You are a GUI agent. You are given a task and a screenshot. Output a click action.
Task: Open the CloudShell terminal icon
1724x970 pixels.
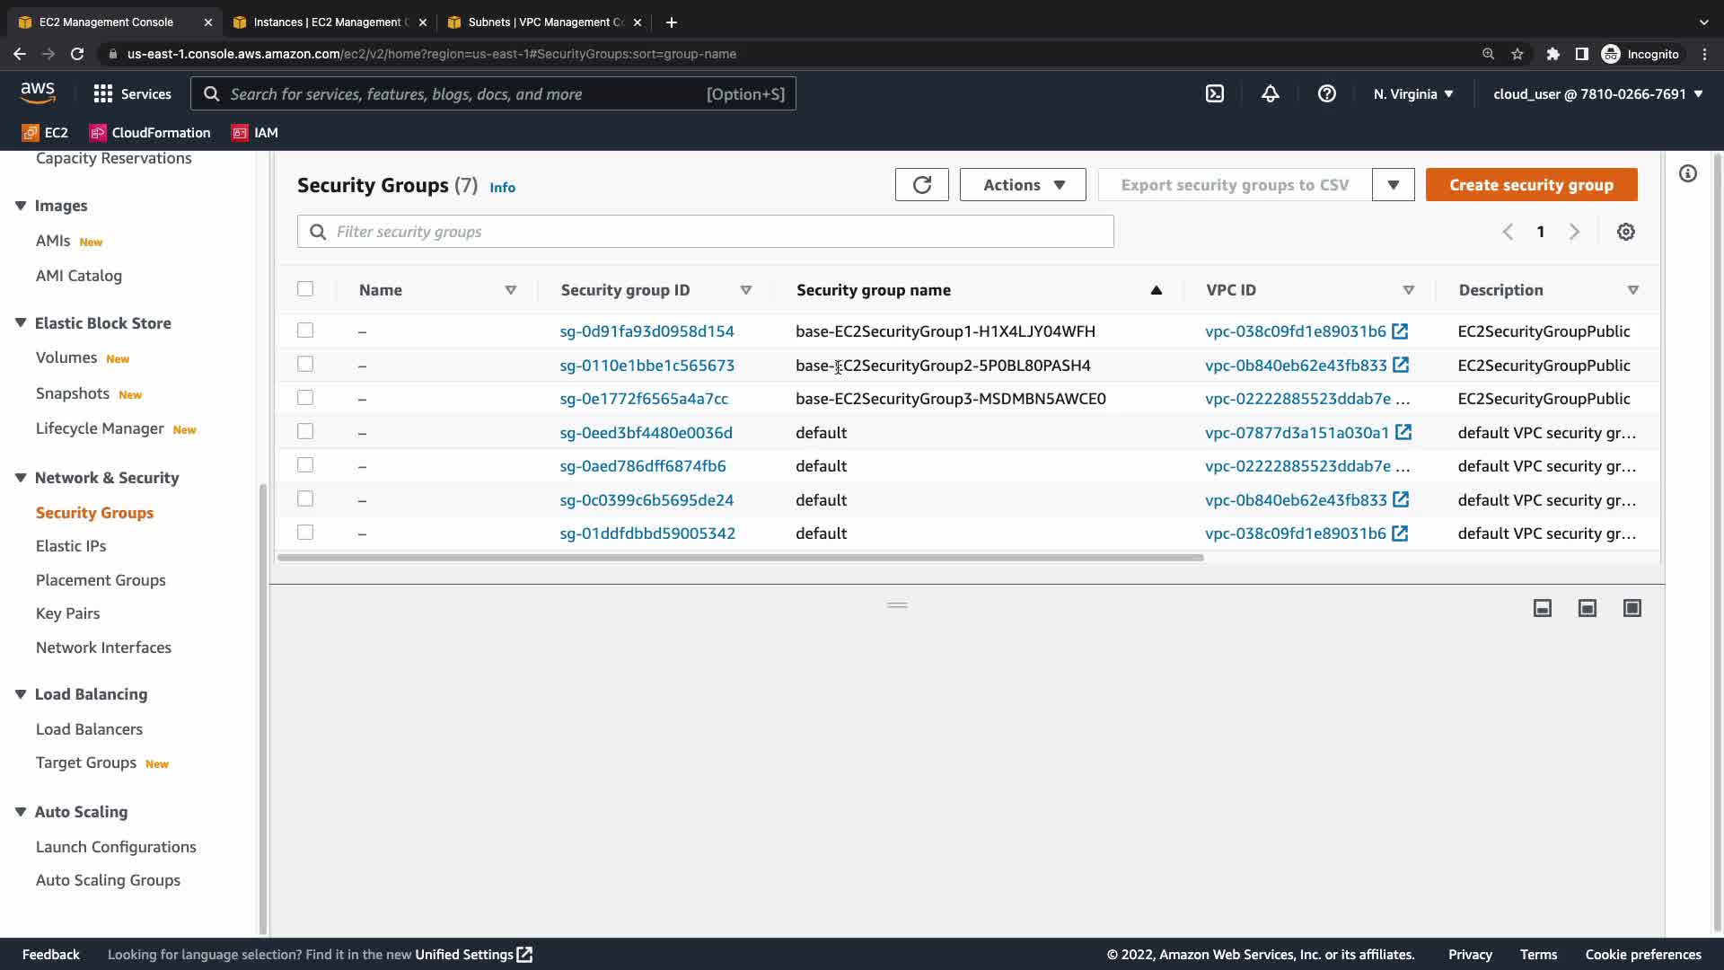(x=1214, y=93)
